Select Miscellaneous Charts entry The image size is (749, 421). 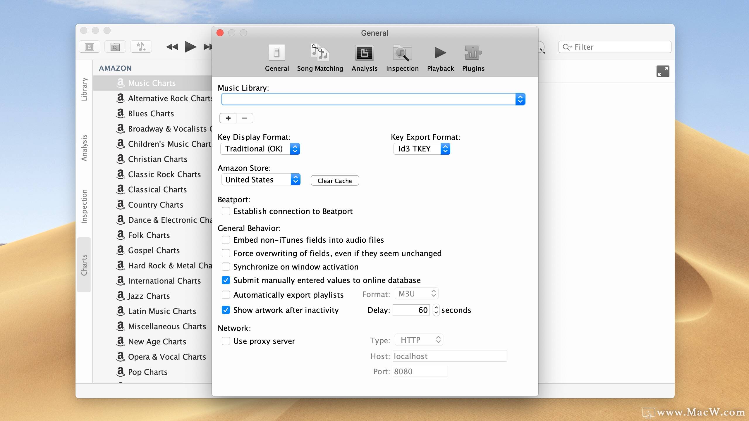point(152,326)
